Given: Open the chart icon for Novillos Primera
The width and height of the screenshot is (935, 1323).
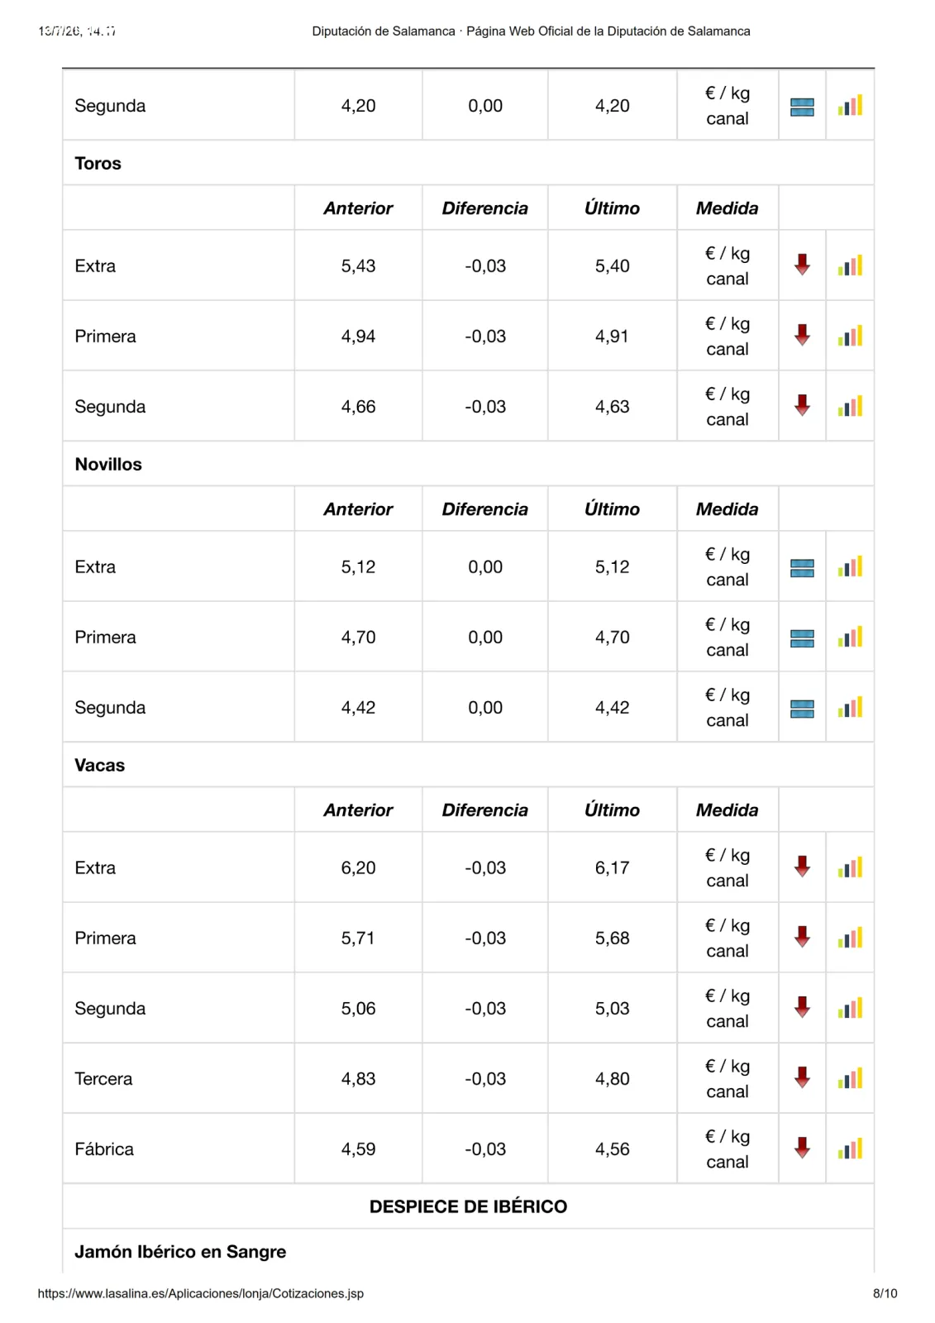Looking at the screenshot, I should (850, 637).
